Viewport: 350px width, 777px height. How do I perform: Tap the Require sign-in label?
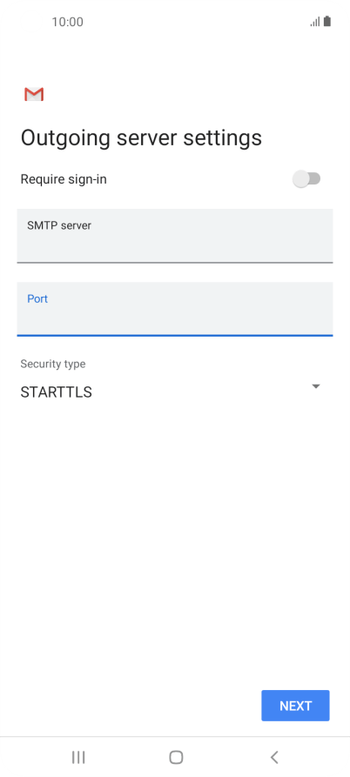click(x=64, y=179)
